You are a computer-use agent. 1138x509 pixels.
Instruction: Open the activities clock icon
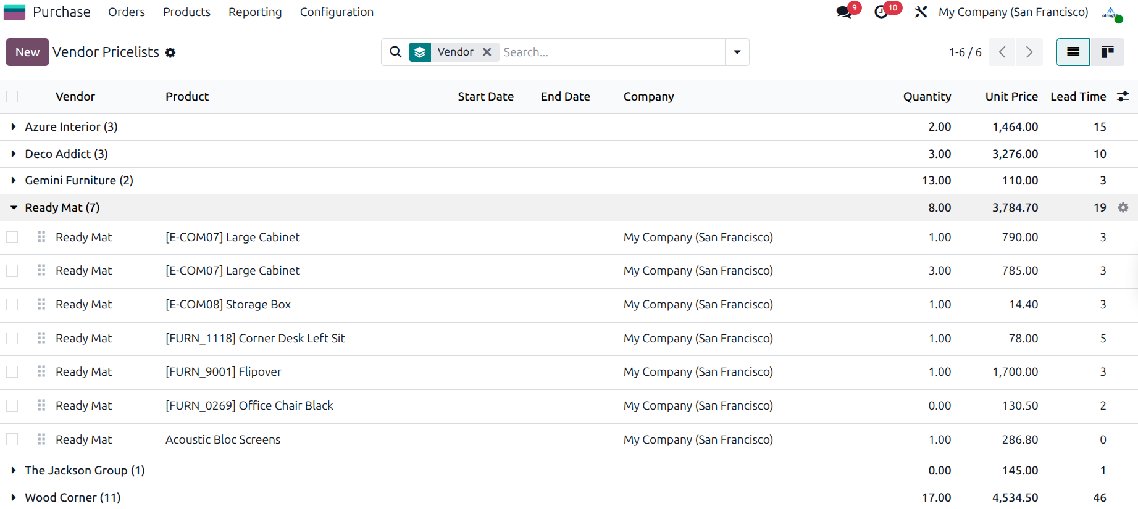pos(881,12)
